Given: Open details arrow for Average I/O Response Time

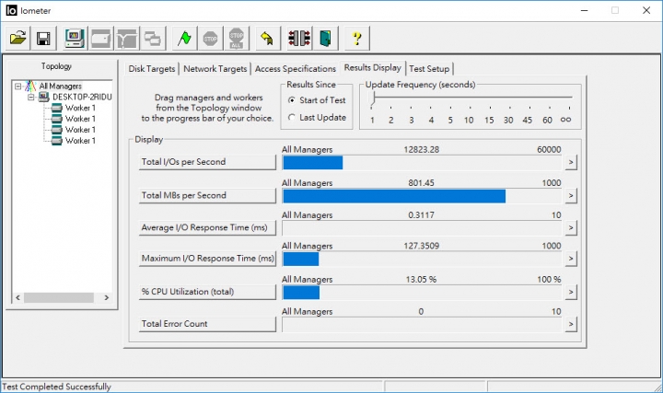Looking at the screenshot, I should [x=571, y=228].
